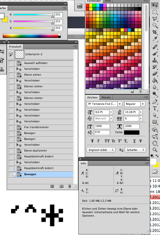Switch to the Stile tab
The width and height of the screenshot is (160, 235).
108,1
